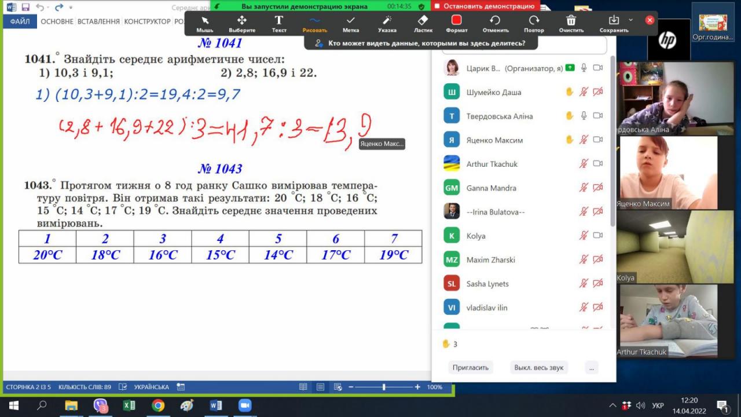The width and height of the screenshot is (741, 417).
Task: Click the Выберите move tool
Action: point(242,24)
